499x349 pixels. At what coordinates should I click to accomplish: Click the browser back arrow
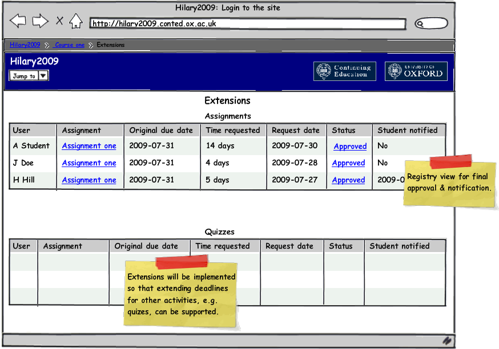click(x=18, y=21)
